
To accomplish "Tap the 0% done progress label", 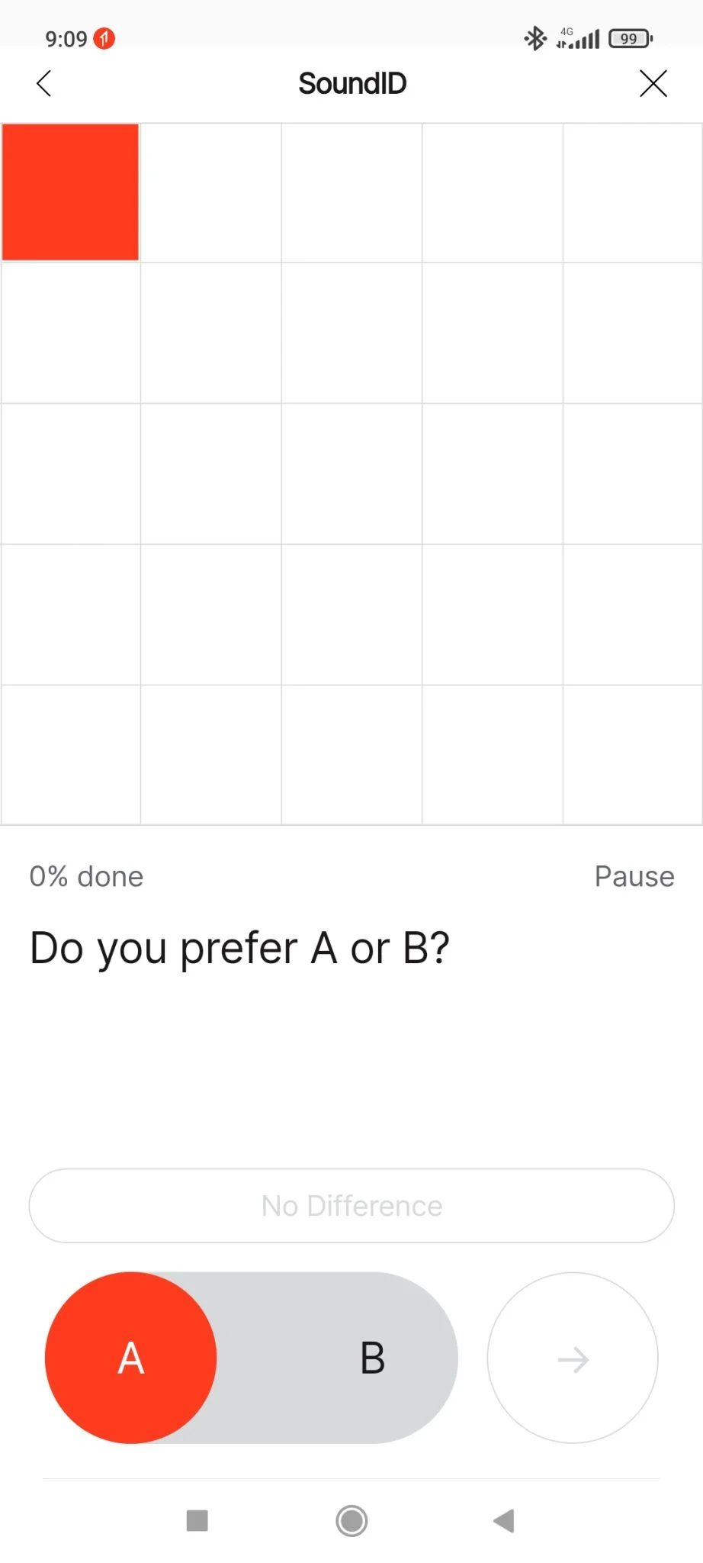I will [x=86, y=876].
